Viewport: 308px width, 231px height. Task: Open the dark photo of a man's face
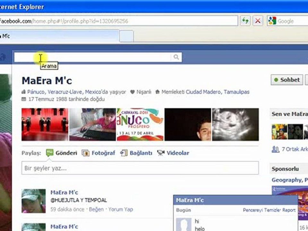pyautogui.click(x=188, y=124)
